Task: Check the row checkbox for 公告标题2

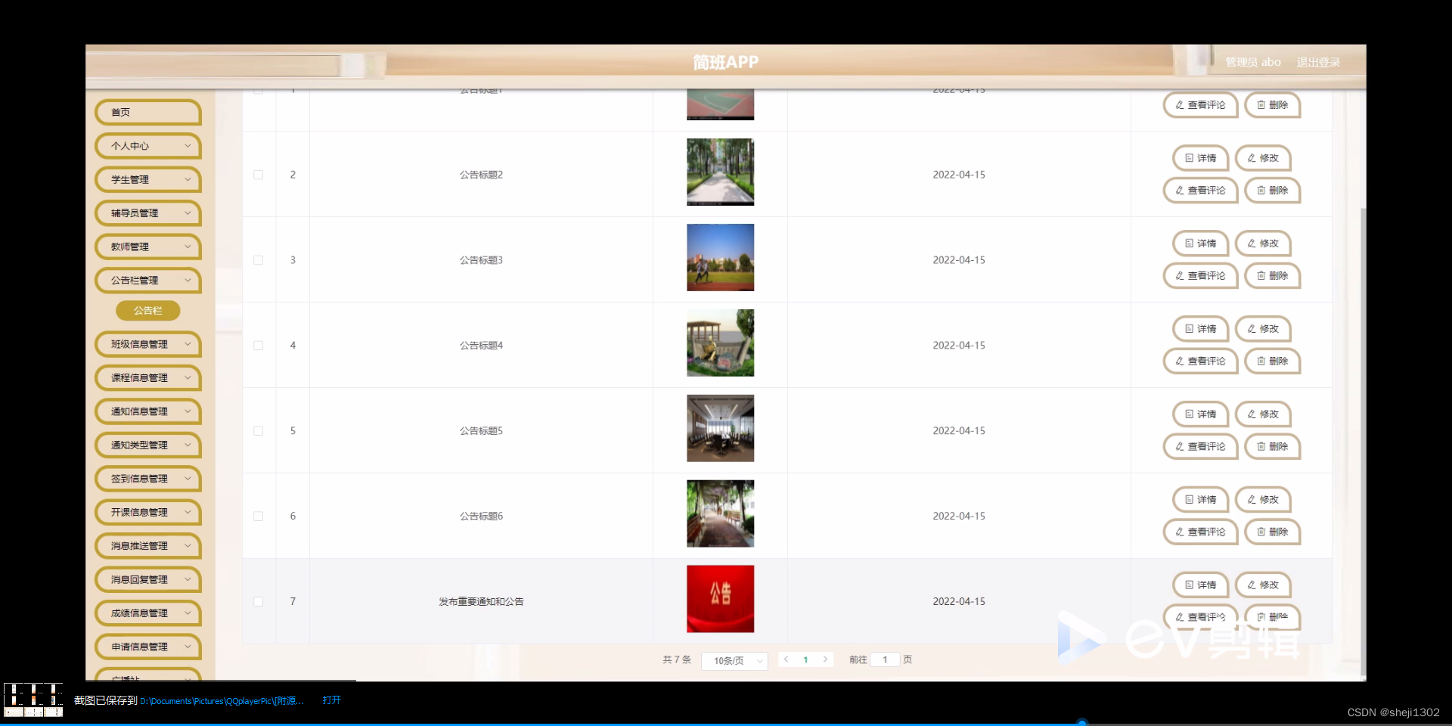Action: tap(258, 174)
